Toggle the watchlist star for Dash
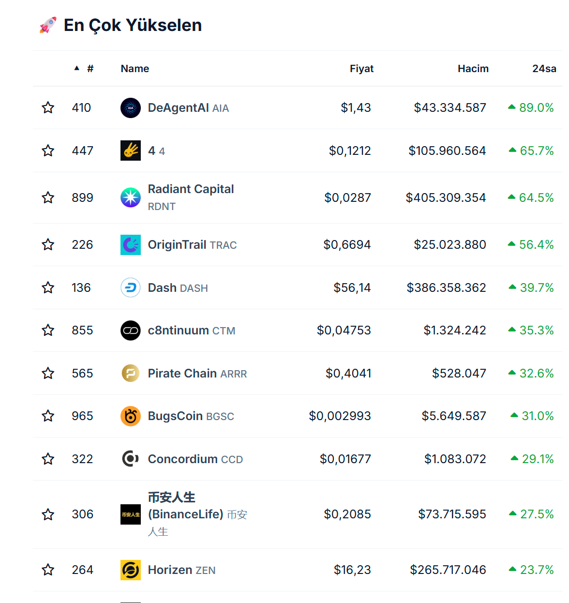The image size is (569, 603). tap(48, 287)
